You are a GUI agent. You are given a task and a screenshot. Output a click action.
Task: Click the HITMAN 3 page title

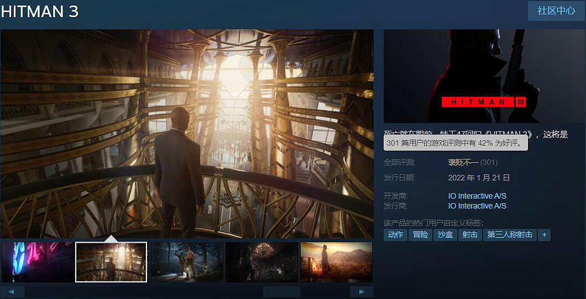pyautogui.click(x=39, y=11)
